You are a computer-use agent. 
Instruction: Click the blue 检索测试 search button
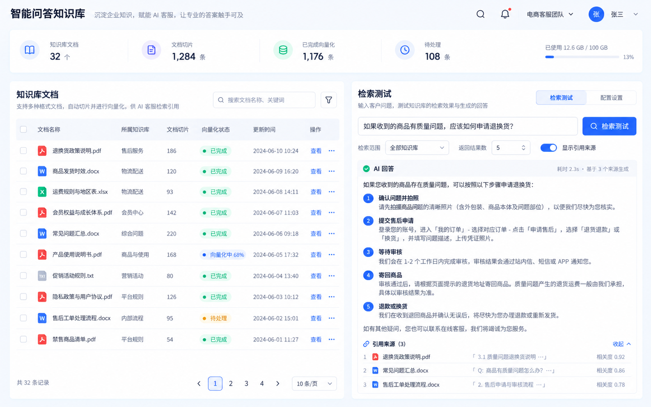[609, 126]
